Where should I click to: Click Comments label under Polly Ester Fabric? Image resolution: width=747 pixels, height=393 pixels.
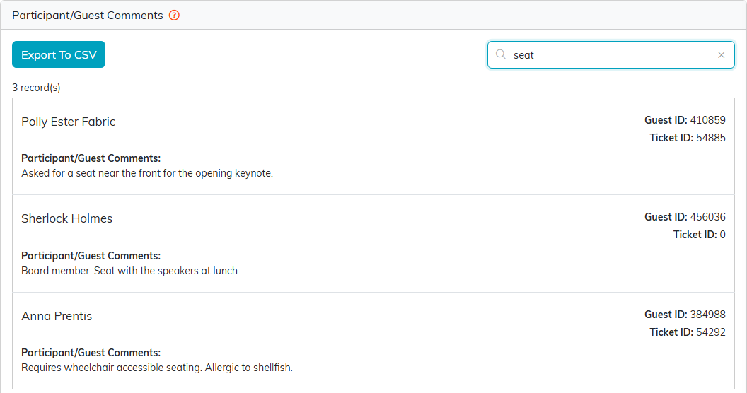tap(91, 158)
